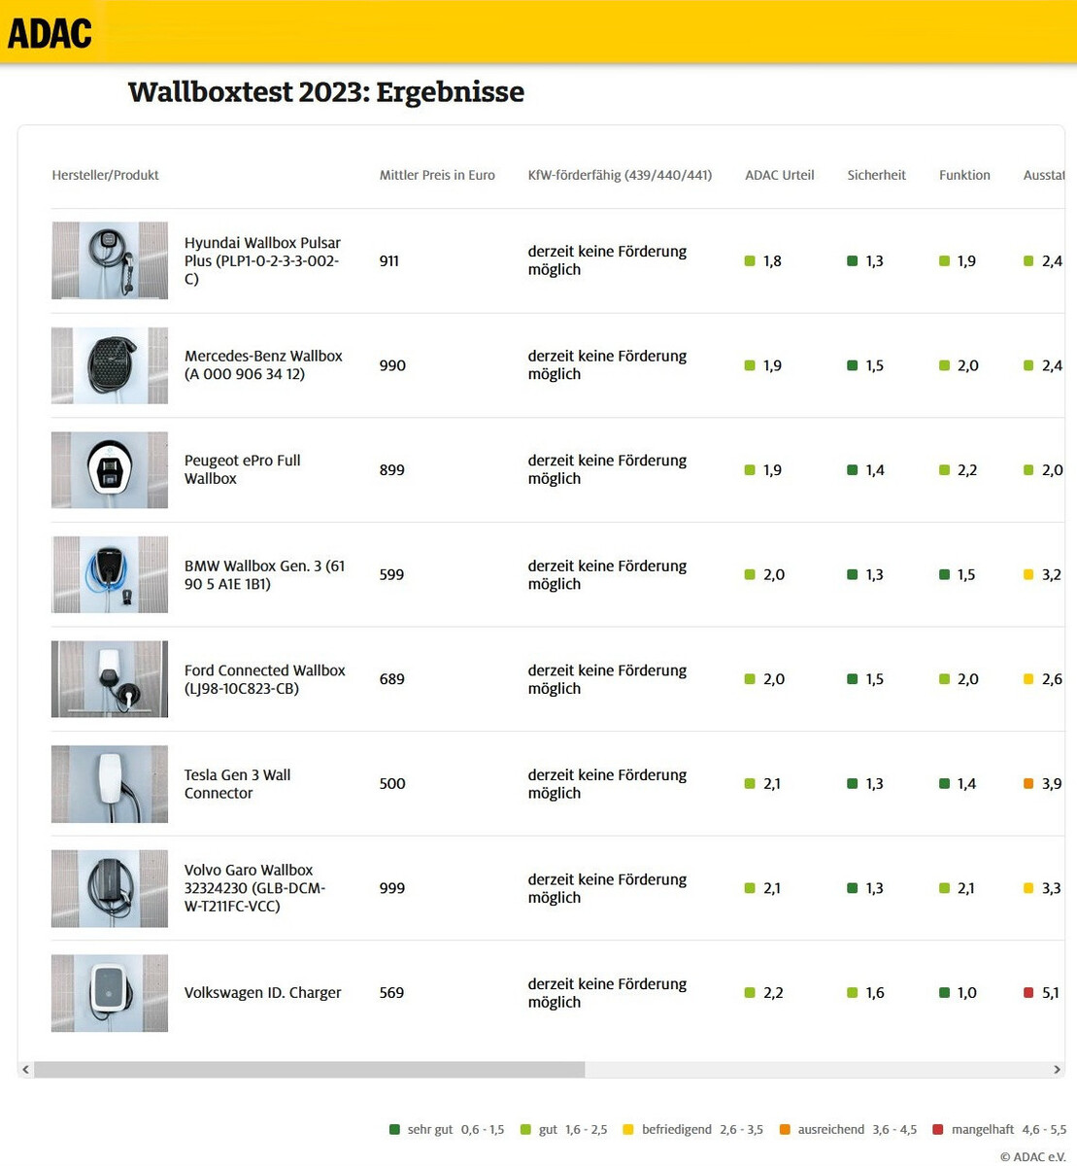Click BMW's Funktion score 1,5
The width and height of the screenshot is (1077, 1166).
coord(966,574)
